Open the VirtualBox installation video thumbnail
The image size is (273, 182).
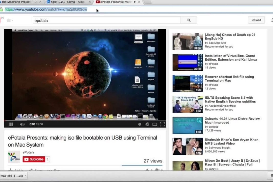coord(188,62)
